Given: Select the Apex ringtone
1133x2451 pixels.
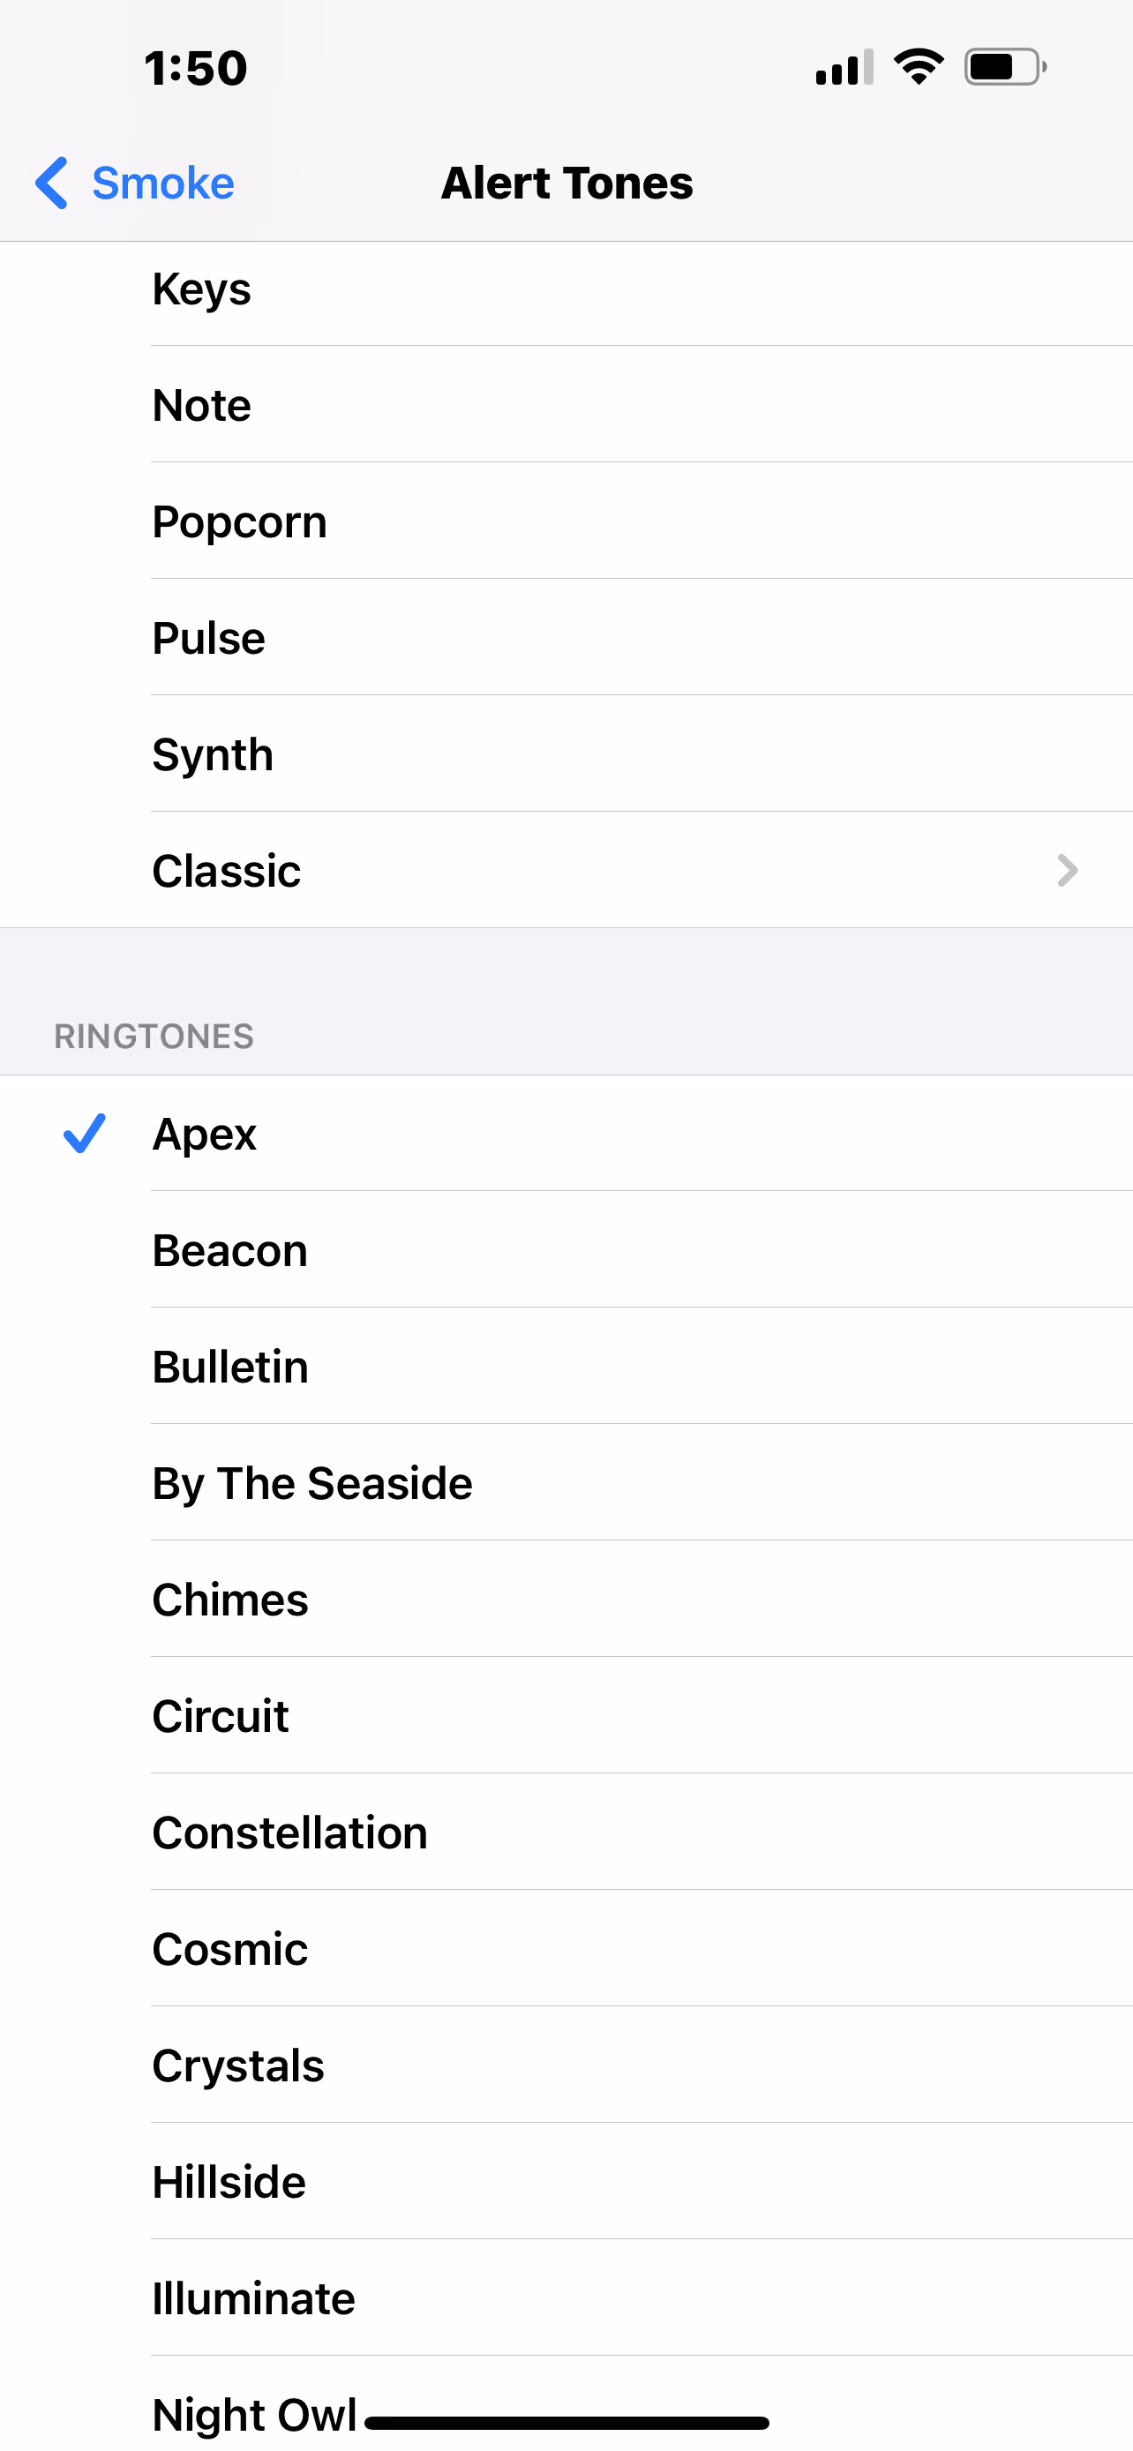Looking at the screenshot, I should pyautogui.click(x=566, y=1133).
